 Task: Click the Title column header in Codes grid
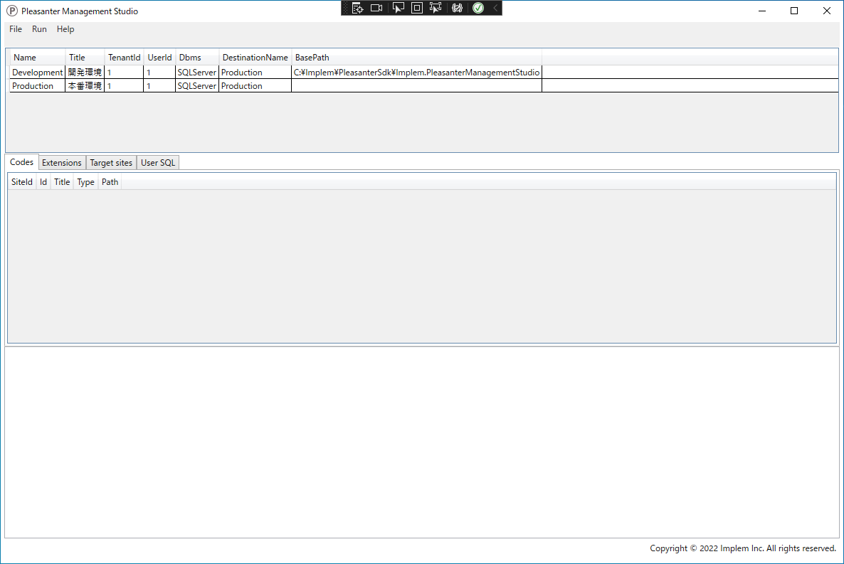tap(62, 182)
